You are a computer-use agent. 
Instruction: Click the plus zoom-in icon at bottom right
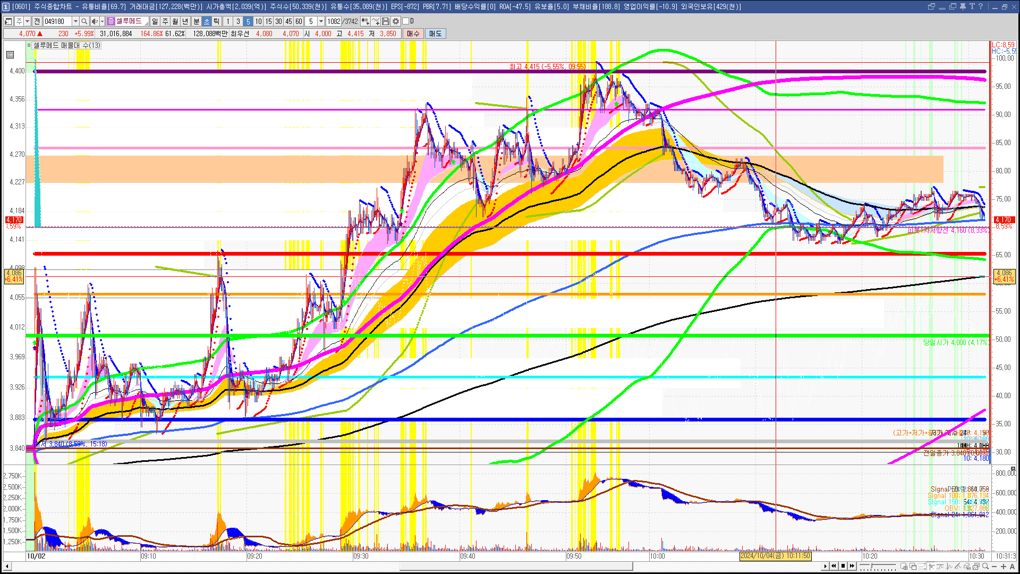[x=1004, y=566]
